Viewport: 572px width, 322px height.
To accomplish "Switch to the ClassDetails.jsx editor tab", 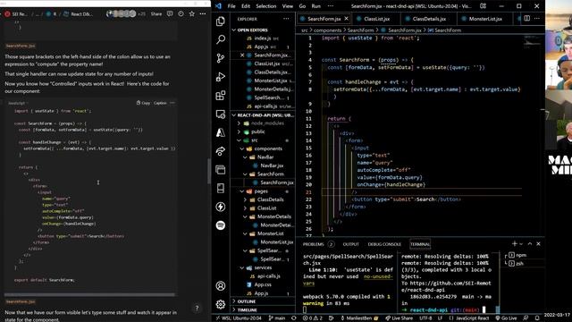I will (429, 19).
